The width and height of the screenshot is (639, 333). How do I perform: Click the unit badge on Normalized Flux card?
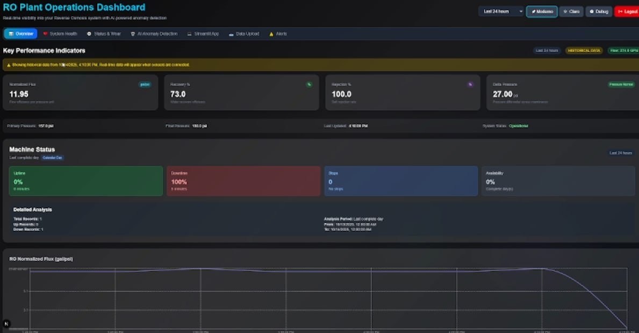tap(145, 84)
